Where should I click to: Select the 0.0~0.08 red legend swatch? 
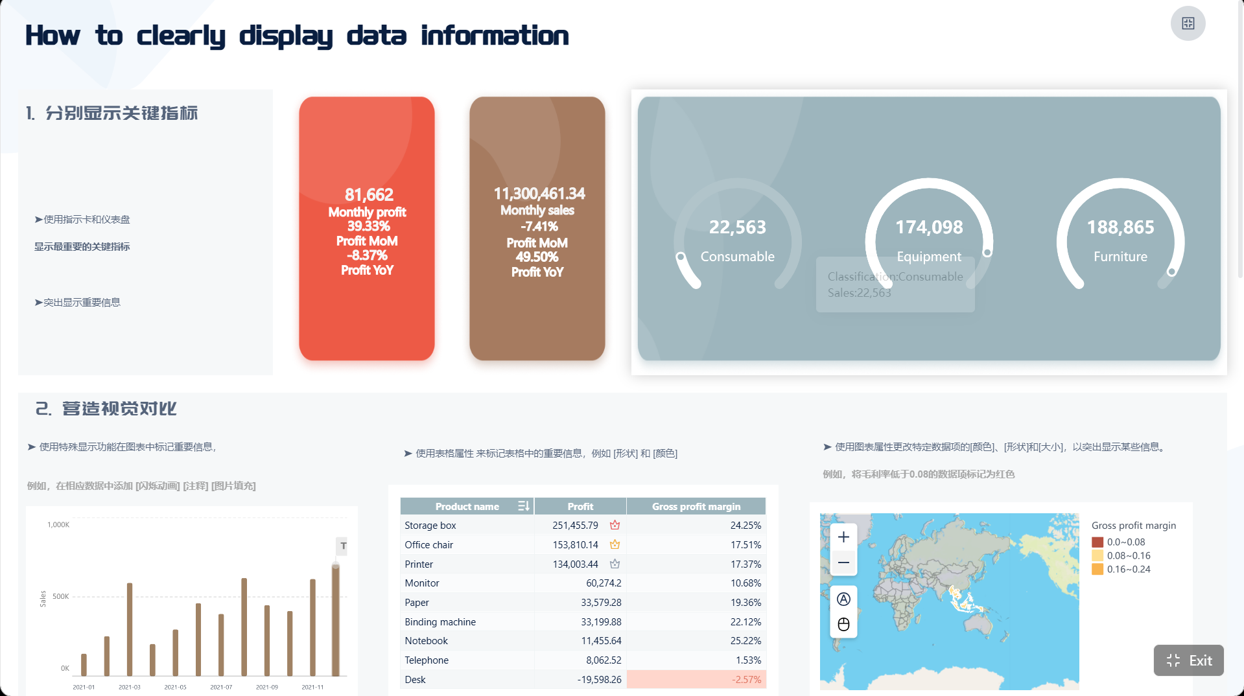point(1097,542)
